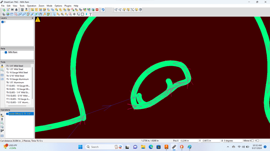Open the Zoom menu

41,6
